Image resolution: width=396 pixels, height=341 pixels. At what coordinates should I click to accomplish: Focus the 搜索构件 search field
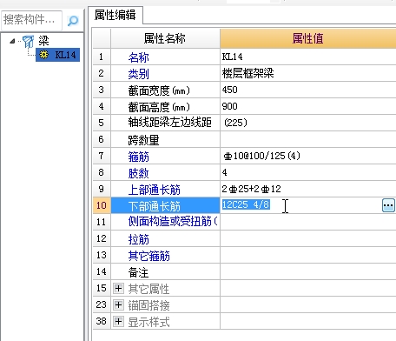click(31, 20)
